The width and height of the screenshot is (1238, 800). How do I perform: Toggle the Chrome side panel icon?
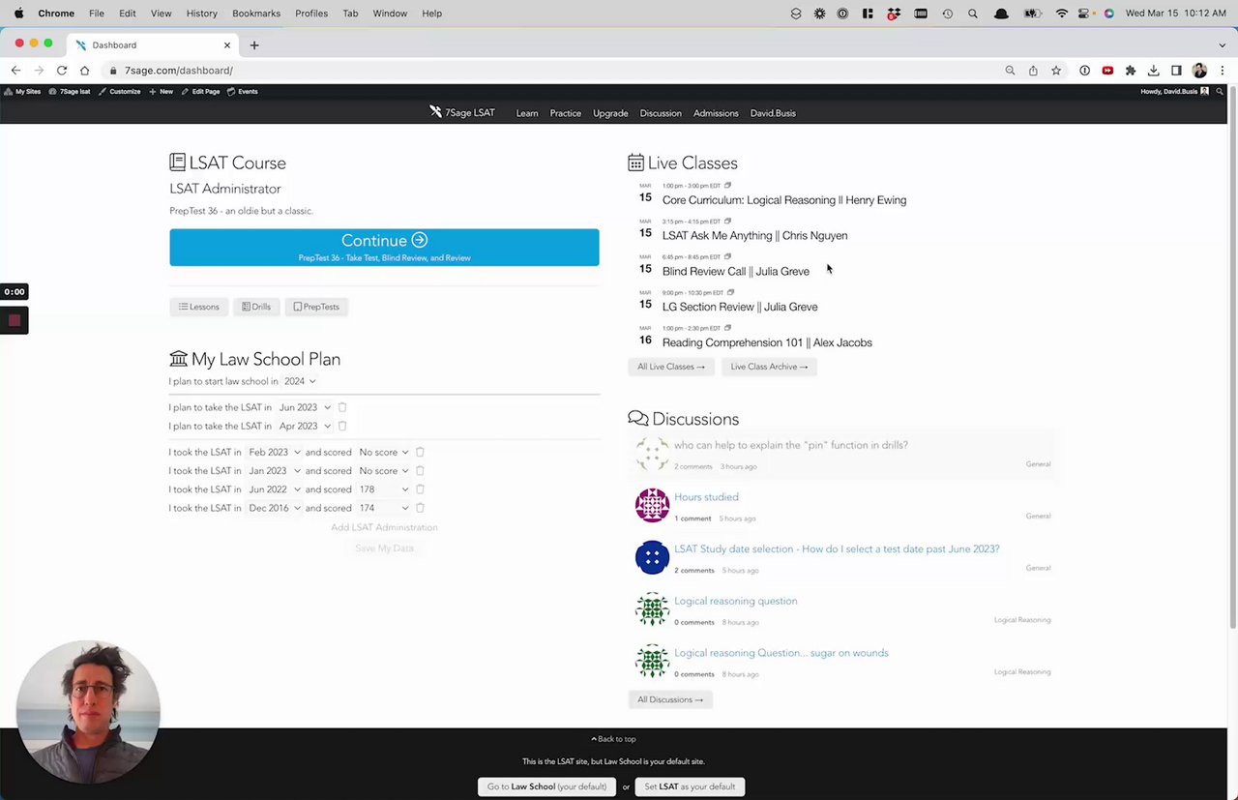coord(1176,71)
